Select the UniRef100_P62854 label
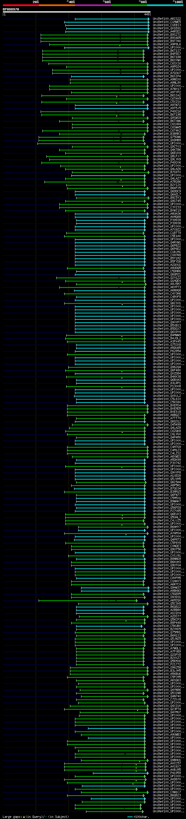 coord(167,351)
